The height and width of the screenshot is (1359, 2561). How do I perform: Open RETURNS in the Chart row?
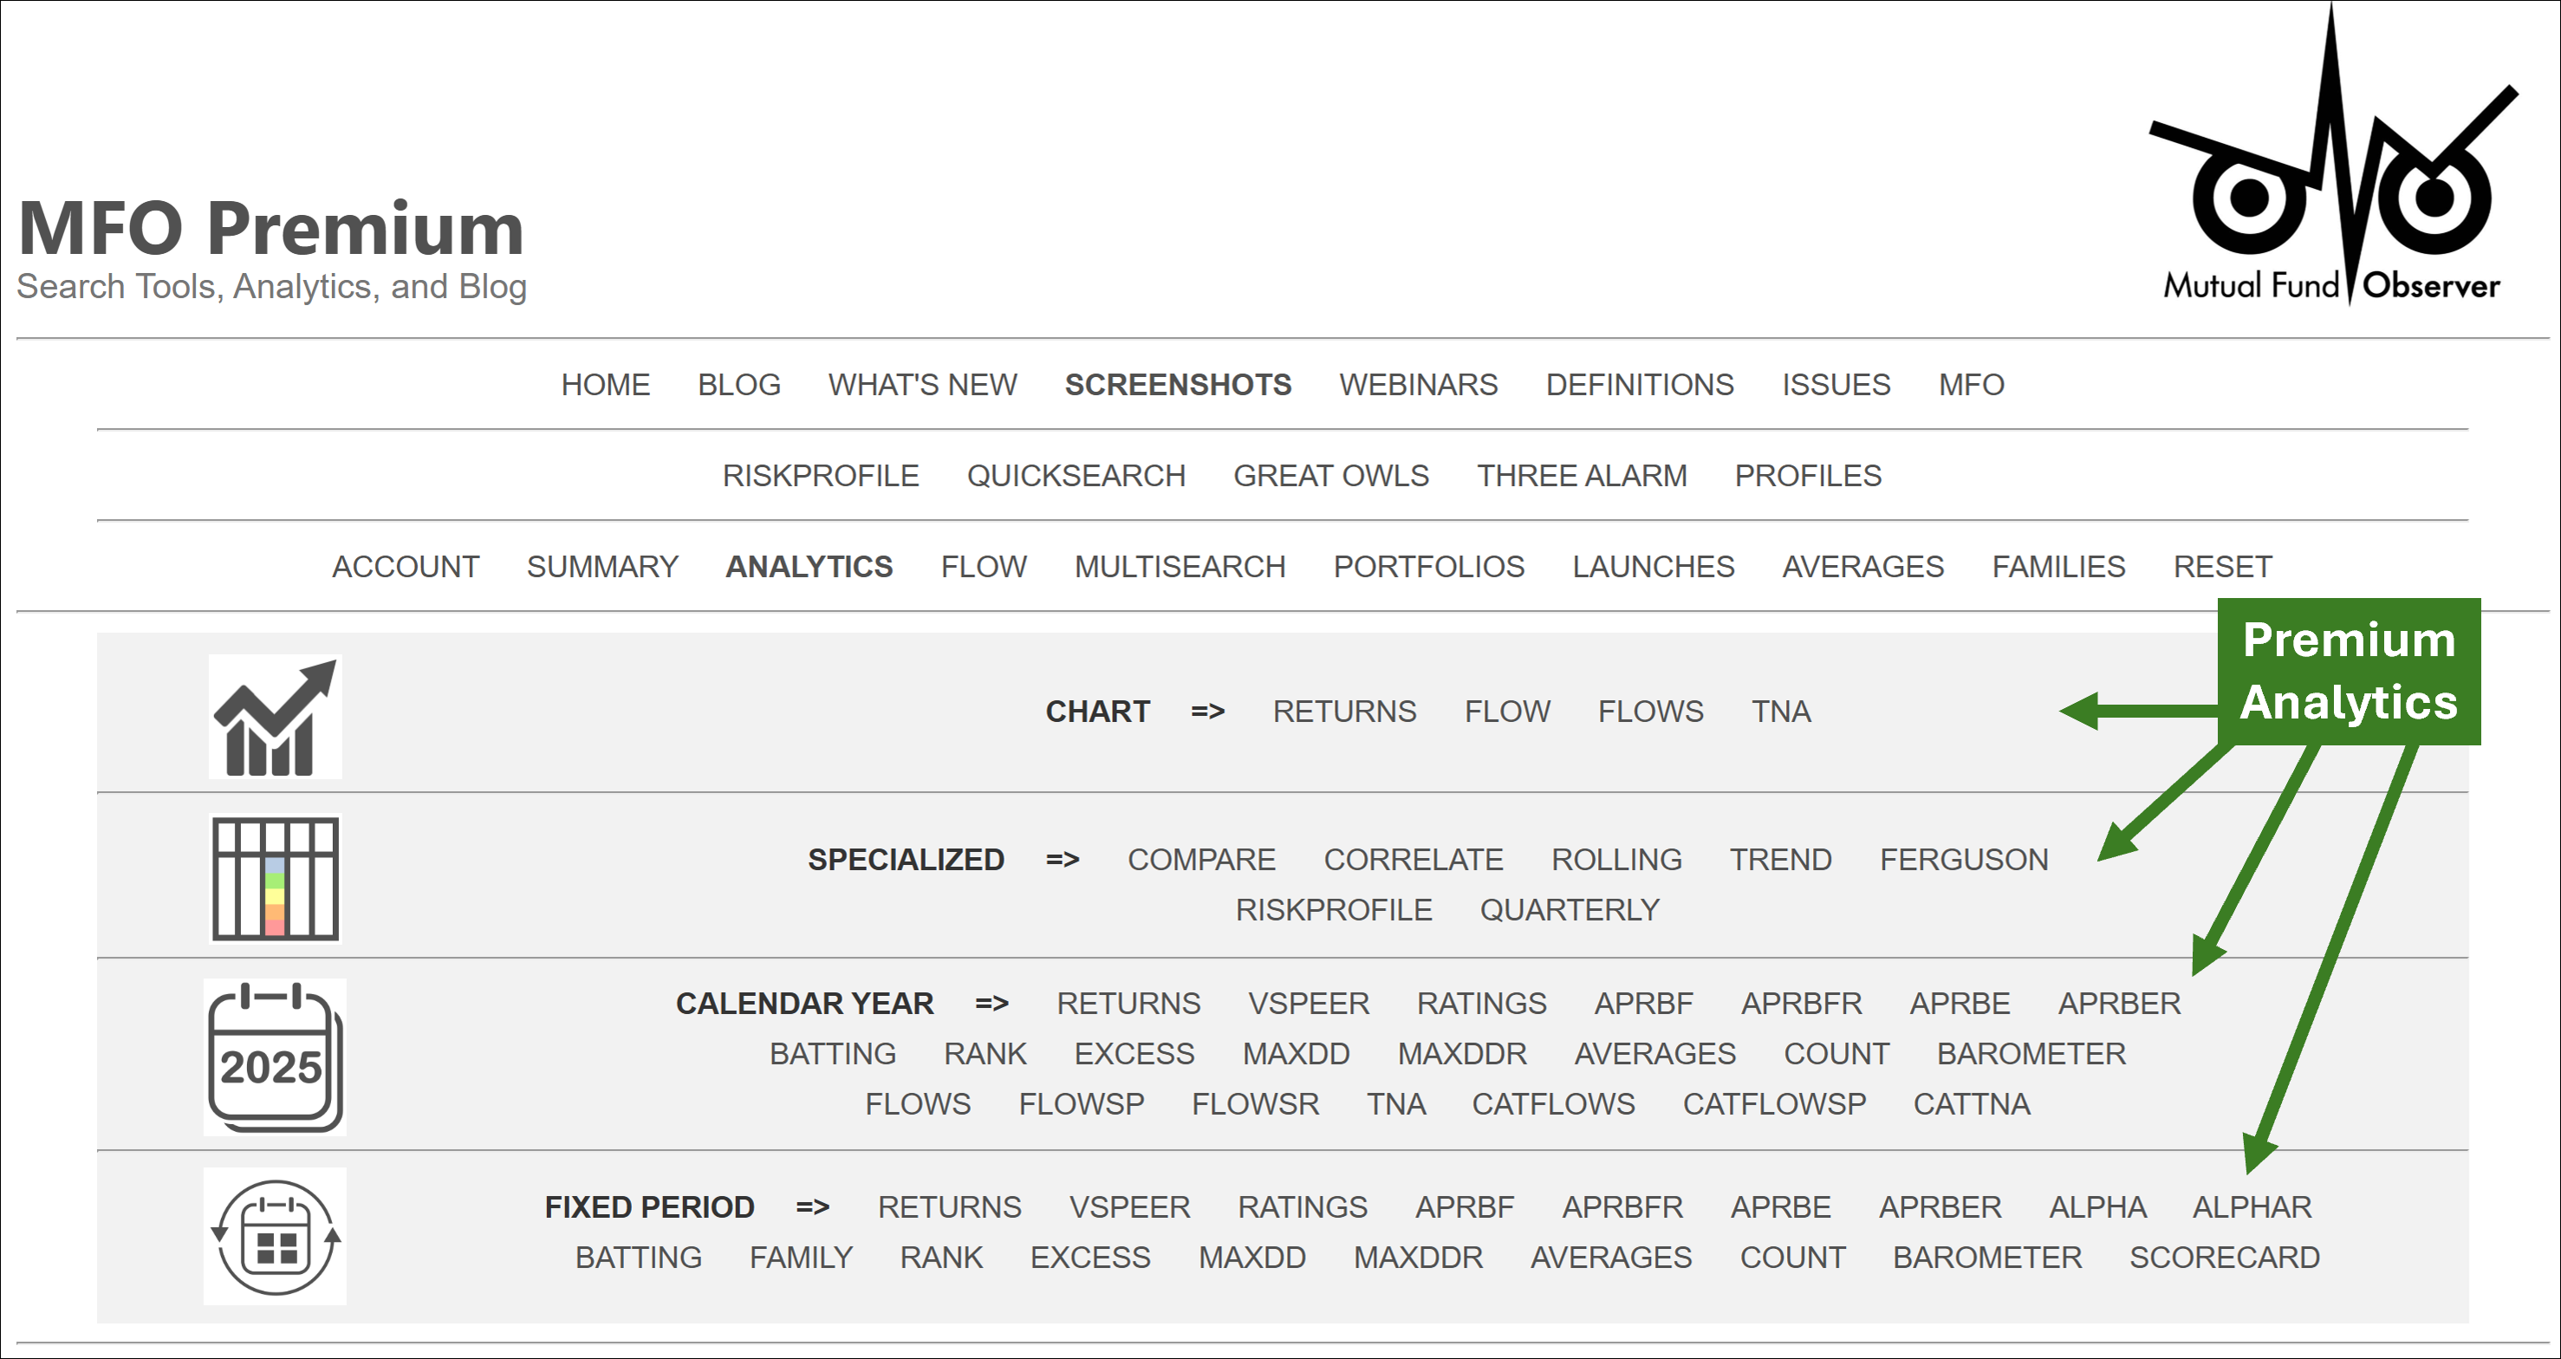pyautogui.click(x=1344, y=712)
